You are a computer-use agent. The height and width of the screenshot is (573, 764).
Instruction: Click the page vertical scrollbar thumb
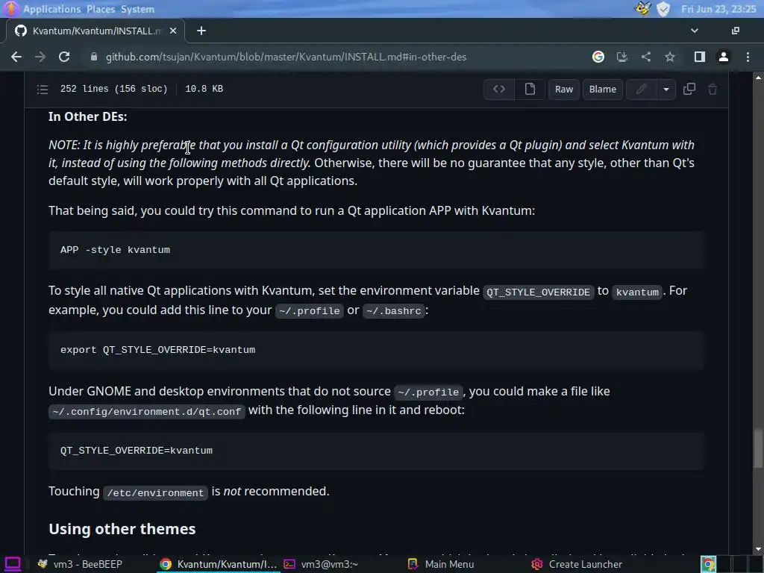click(x=758, y=448)
